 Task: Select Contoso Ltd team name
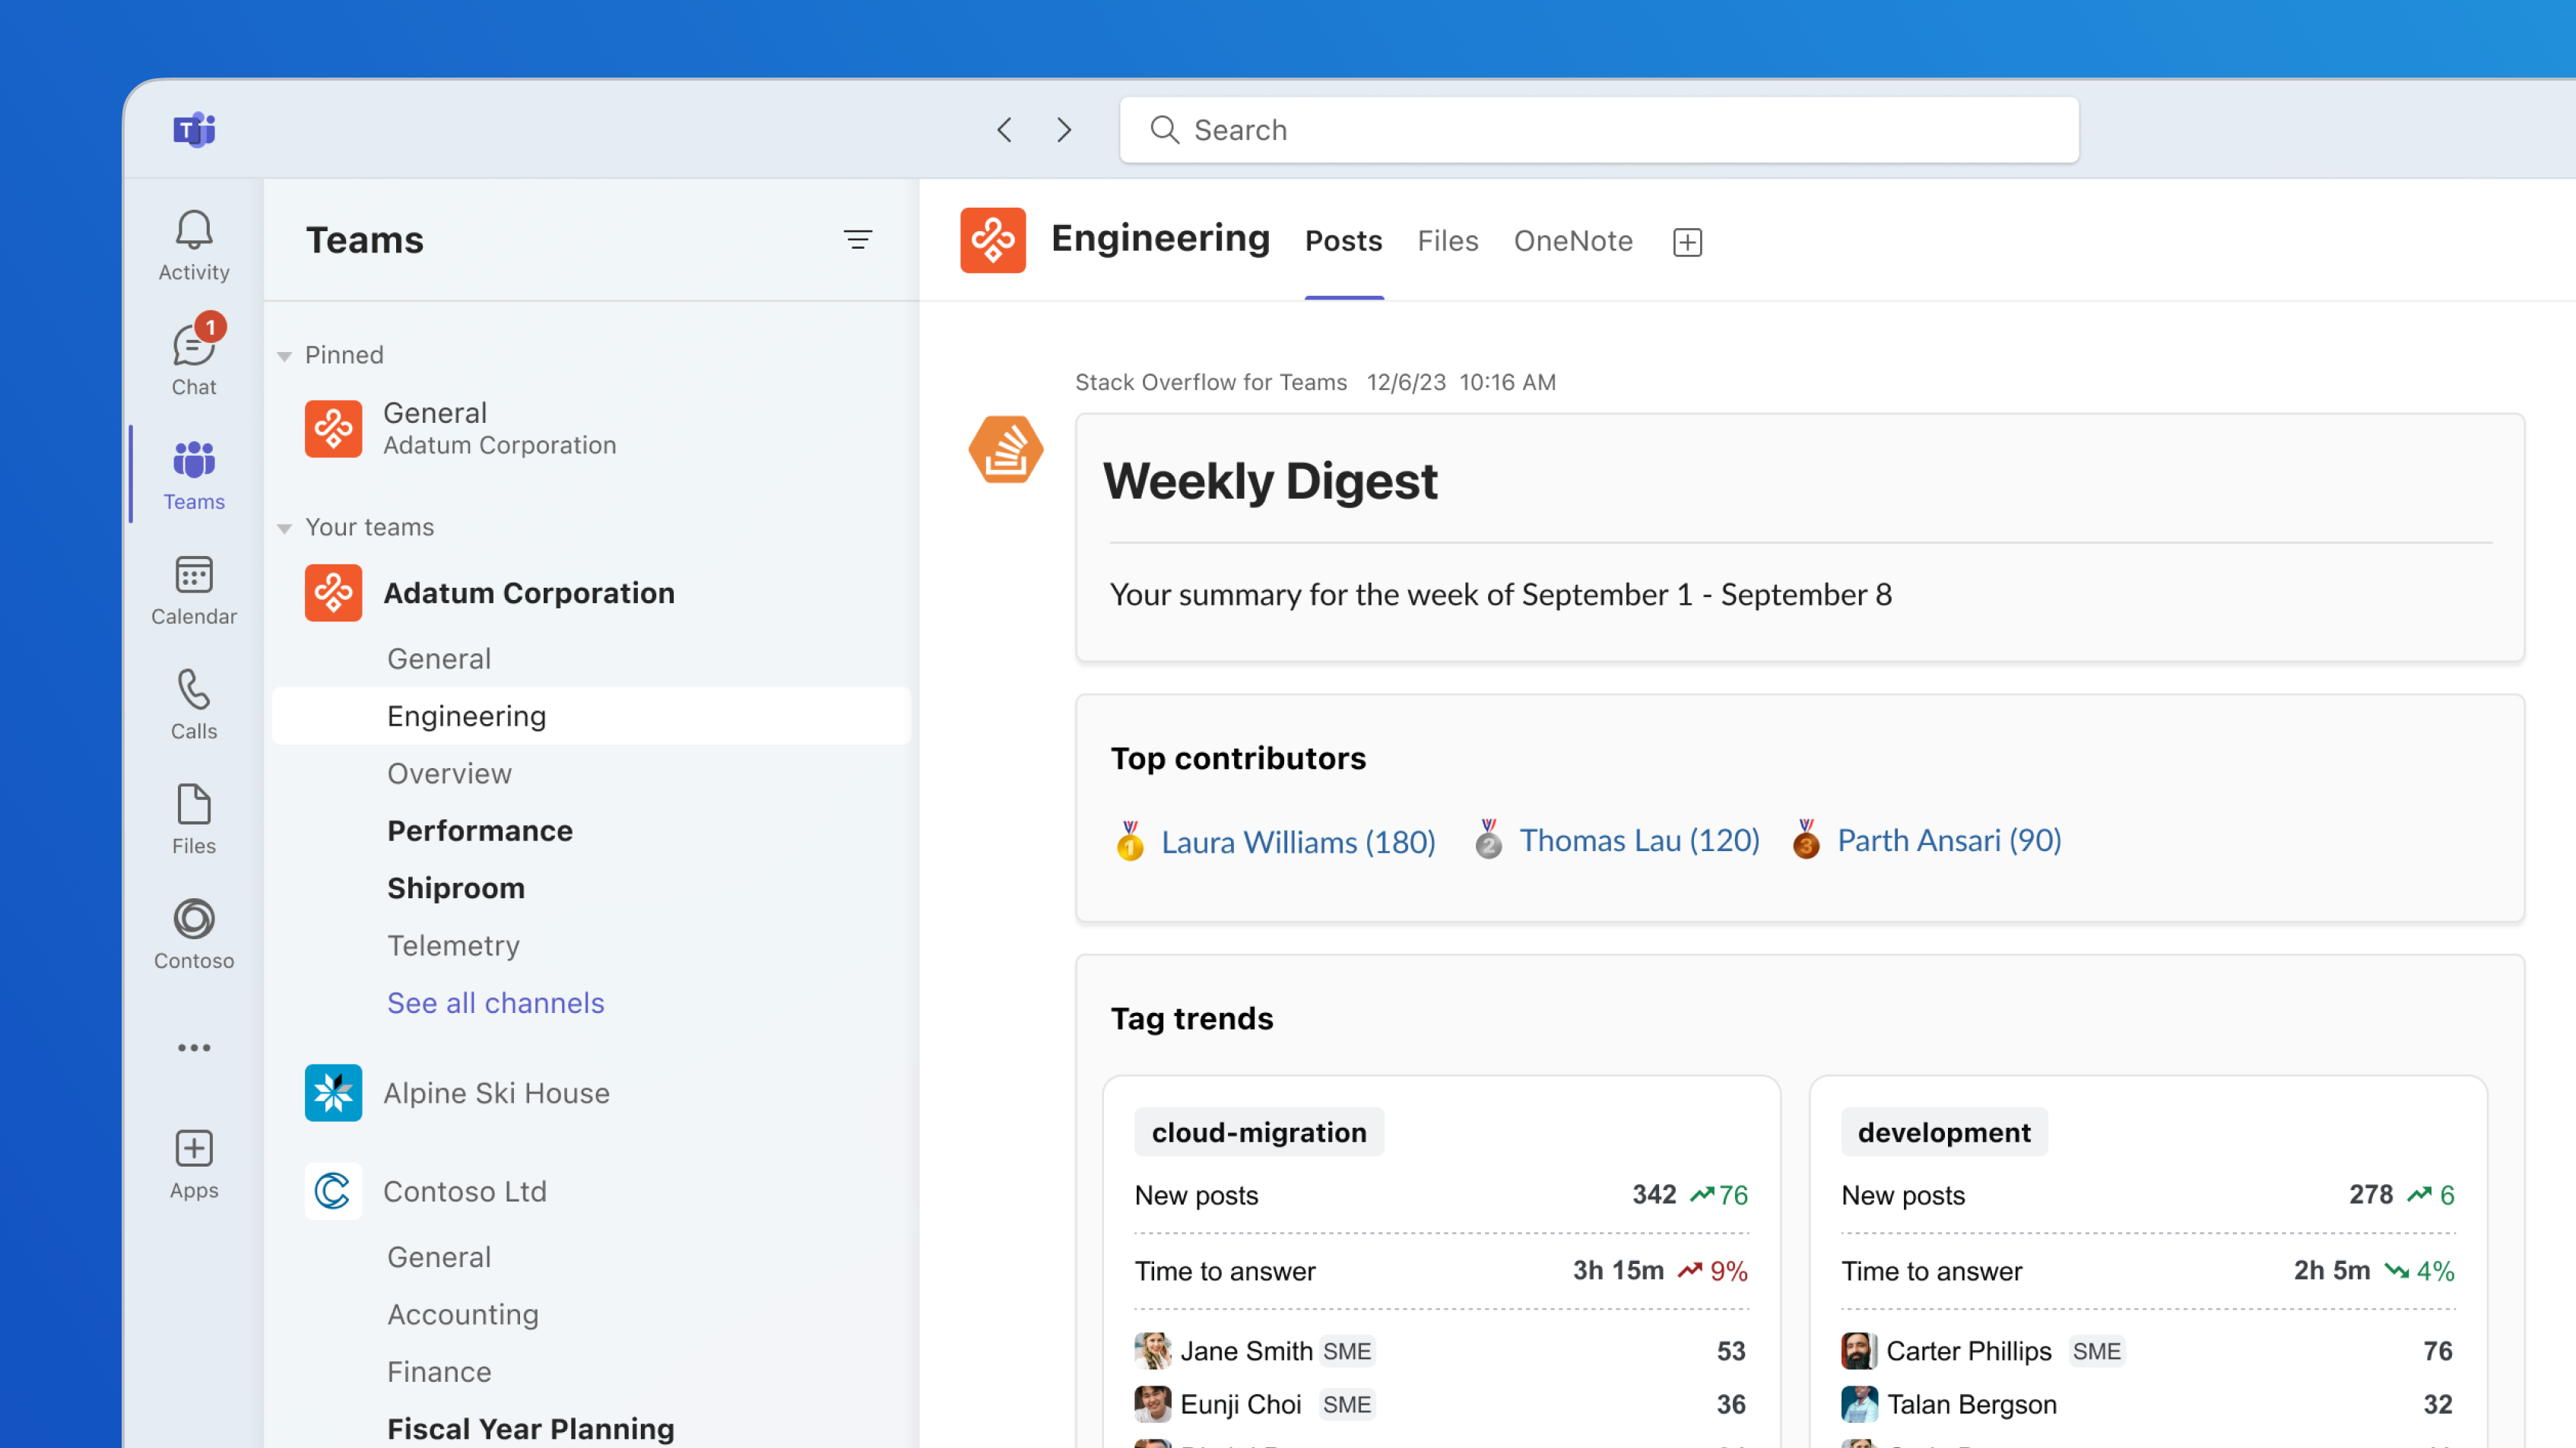click(465, 1191)
